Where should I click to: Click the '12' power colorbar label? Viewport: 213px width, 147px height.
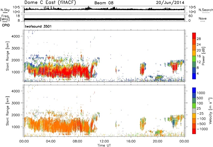point(199,62)
